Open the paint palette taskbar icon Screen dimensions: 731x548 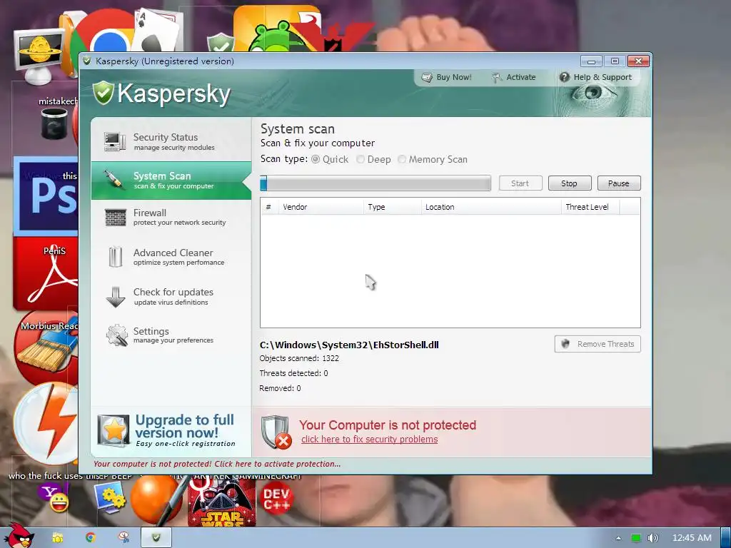click(x=123, y=538)
